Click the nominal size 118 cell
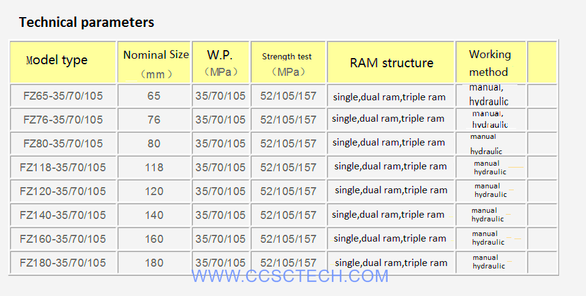 point(154,168)
